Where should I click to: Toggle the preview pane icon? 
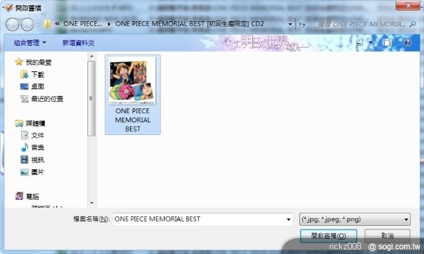(x=388, y=42)
